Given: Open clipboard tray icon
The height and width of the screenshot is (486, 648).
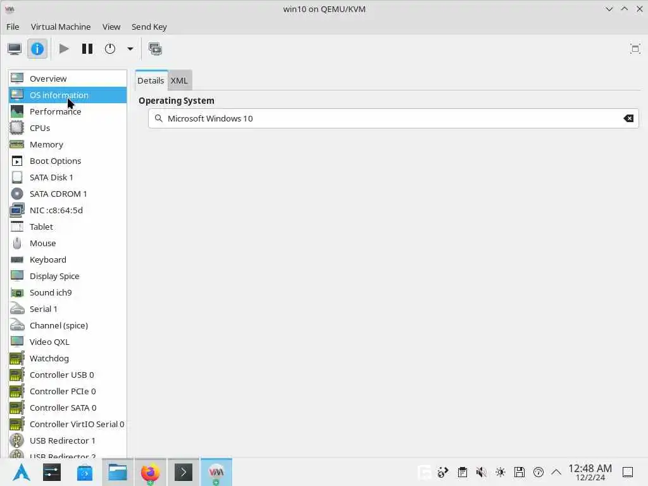Looking at the screenshot, I should (x=463, y=472).
